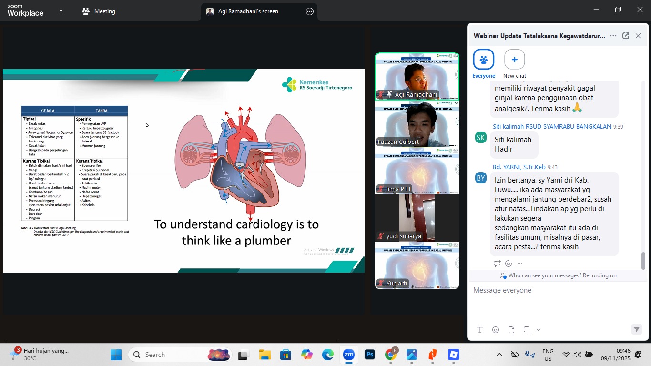Open the emoji picker in message box
Screen dimensions: 651x366
(496, 330)
